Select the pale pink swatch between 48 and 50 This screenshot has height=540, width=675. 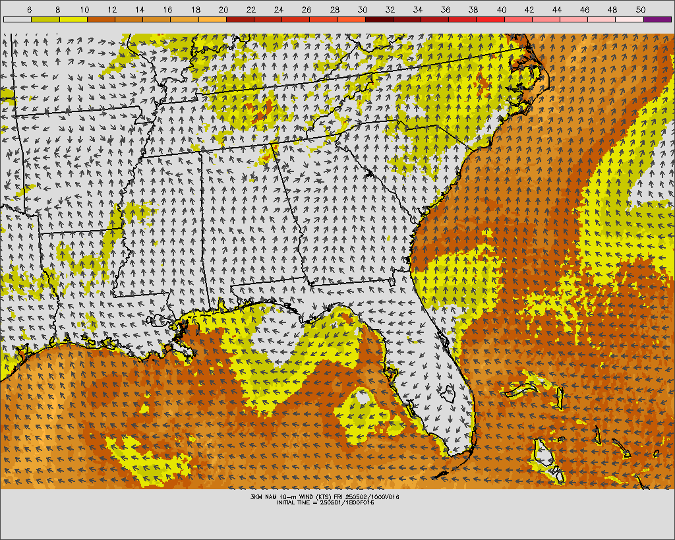[x=630, y=19]
